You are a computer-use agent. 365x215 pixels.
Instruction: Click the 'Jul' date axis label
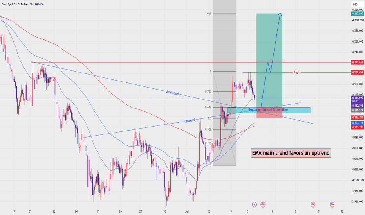tap(187, 211)
